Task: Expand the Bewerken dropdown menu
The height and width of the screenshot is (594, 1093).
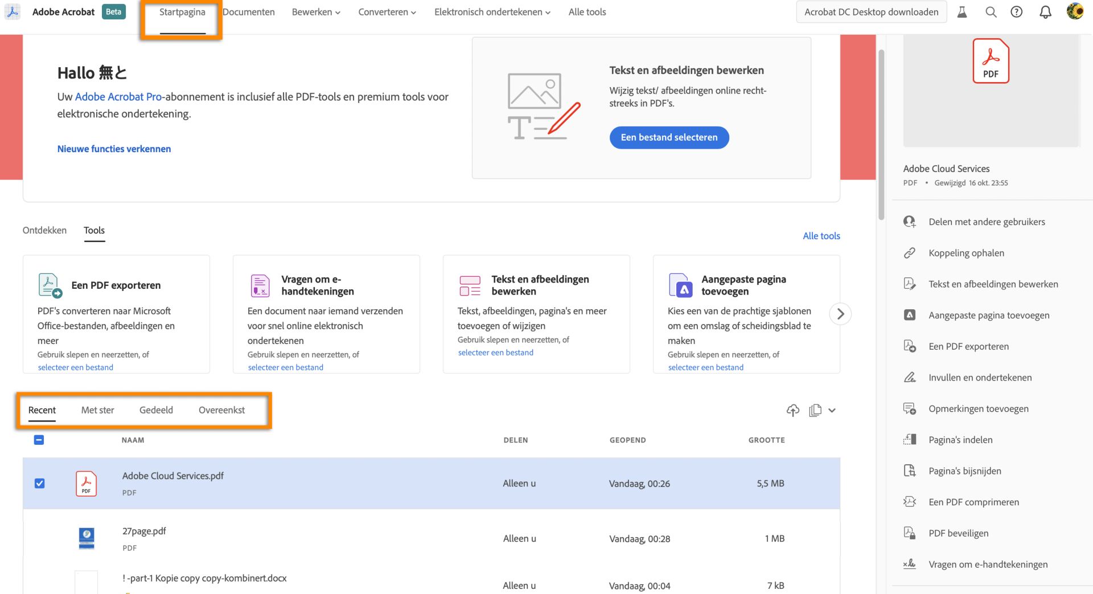Action: tap(316, 12)
